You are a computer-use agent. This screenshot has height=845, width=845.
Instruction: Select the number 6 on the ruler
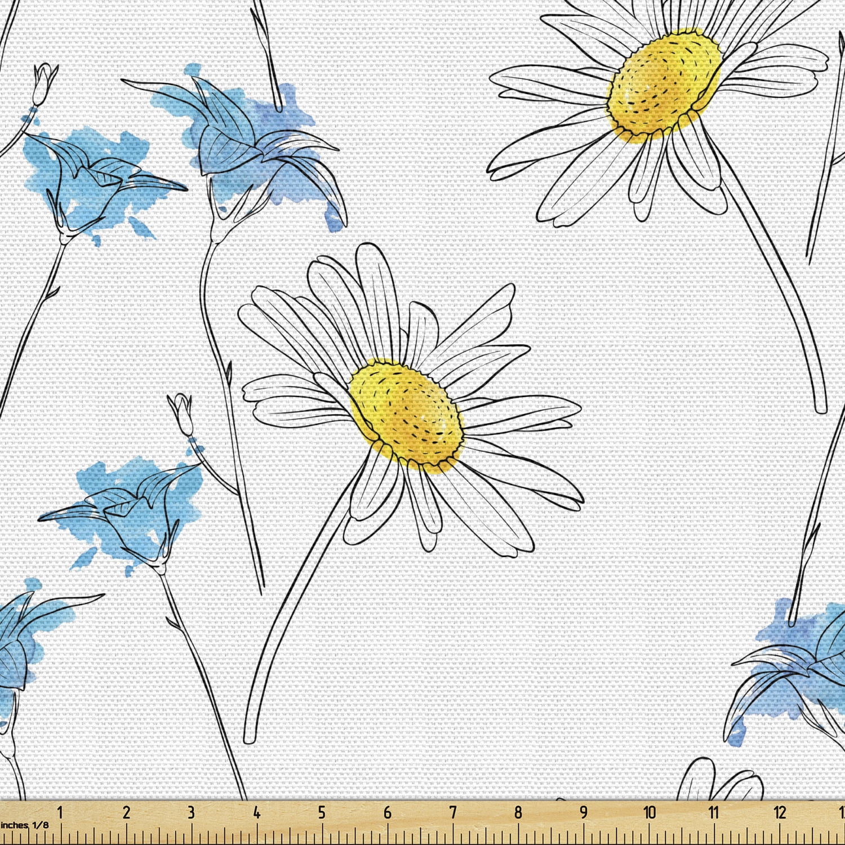tap(387, 812)
